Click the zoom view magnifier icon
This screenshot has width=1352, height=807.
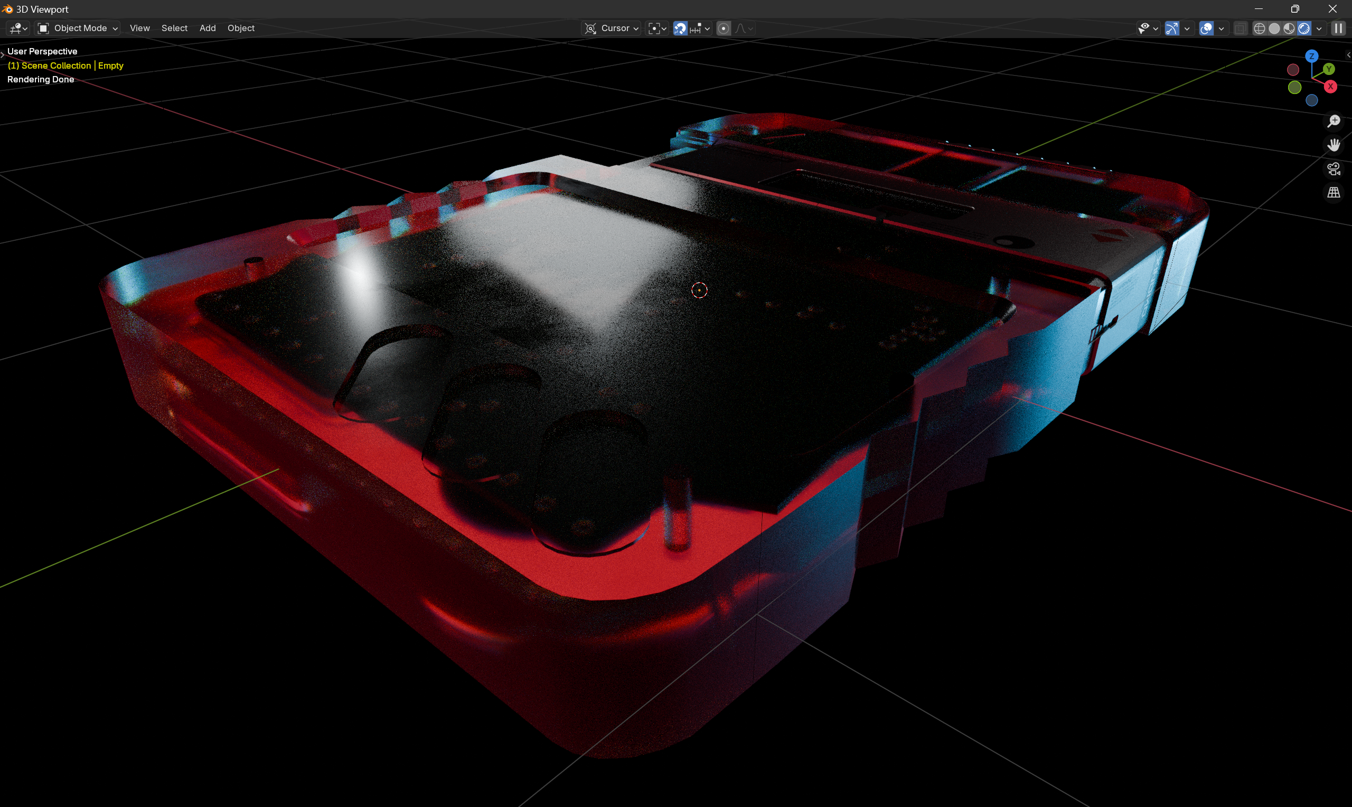click(x=1334, y=121)
